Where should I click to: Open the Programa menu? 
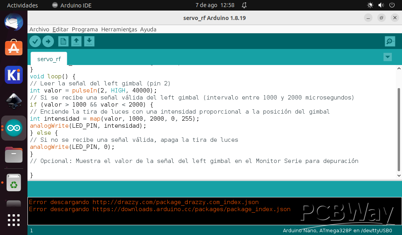point(85,29)
